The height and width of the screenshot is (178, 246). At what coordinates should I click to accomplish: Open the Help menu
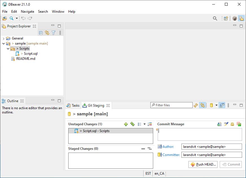(72, 12)
